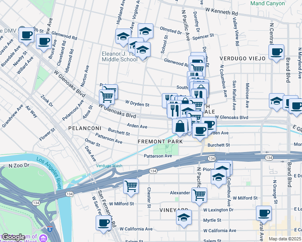The width and height of the screenshot is (302, 242).
Task: Open the shopping bag marker above Fremont Park
Action: [x=180, y=126]
